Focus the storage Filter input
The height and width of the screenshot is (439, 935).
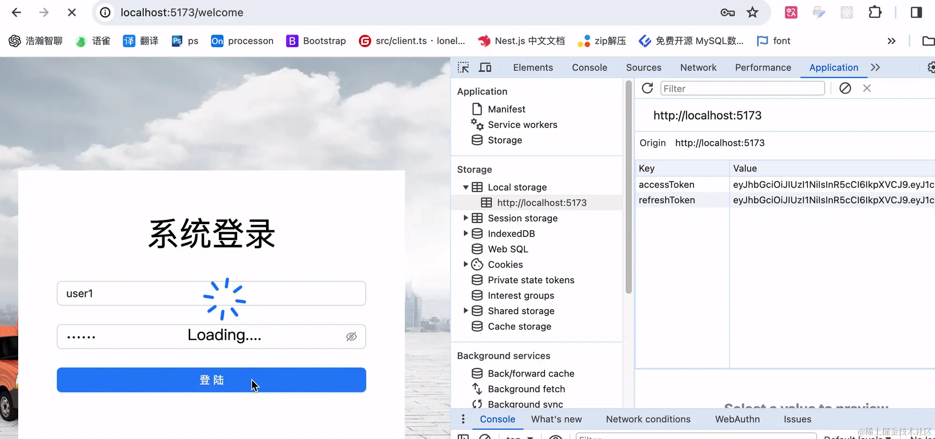pos(742,88)
